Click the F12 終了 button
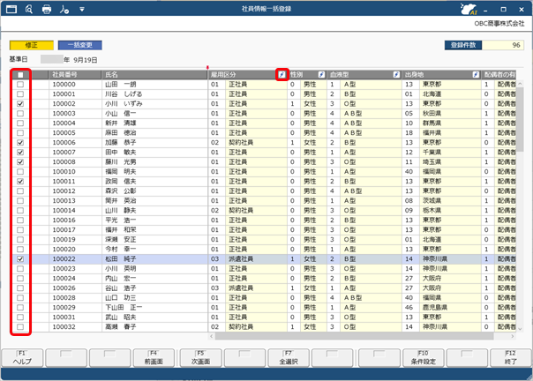The height and width of the screenshot is (381, 533). coord(511,358)
